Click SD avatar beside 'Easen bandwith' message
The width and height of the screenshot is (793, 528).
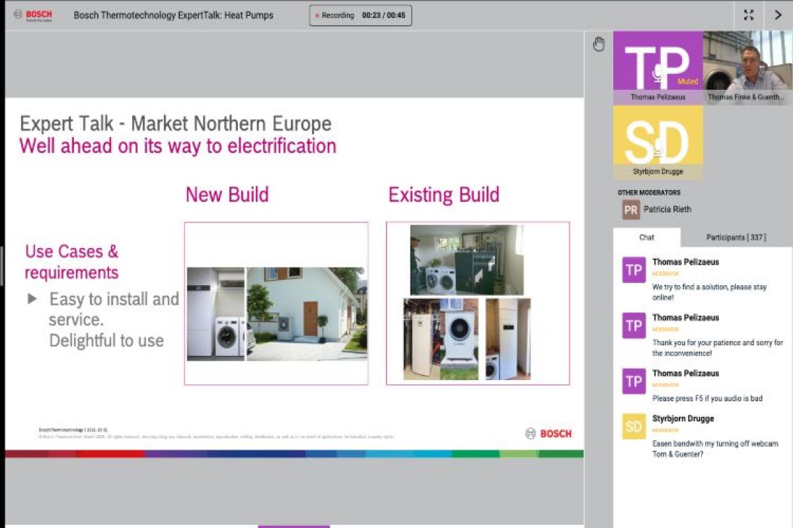tap(634, 426)
